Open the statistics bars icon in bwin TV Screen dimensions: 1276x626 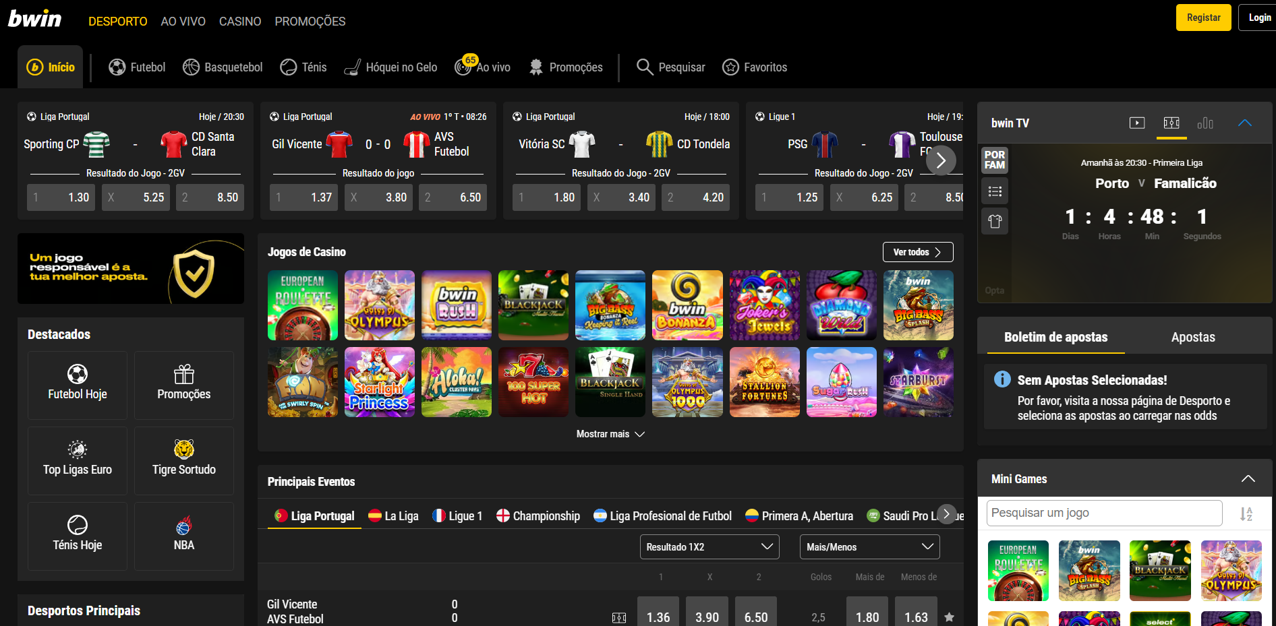point(1205,123)
